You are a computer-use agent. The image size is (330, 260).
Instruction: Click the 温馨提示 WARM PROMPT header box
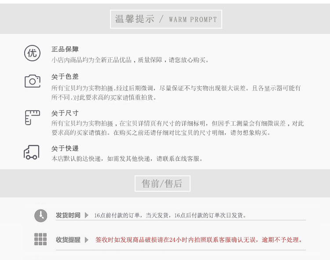pyautogui.click(x=166, y=19)
